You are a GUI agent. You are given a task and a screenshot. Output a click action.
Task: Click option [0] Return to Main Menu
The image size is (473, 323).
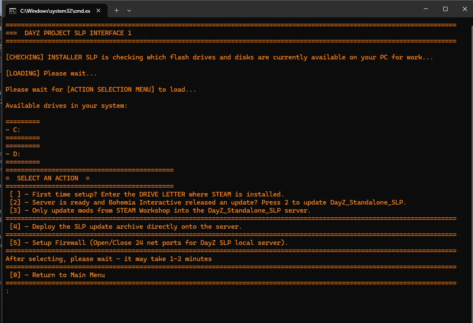tap(57, 275)
